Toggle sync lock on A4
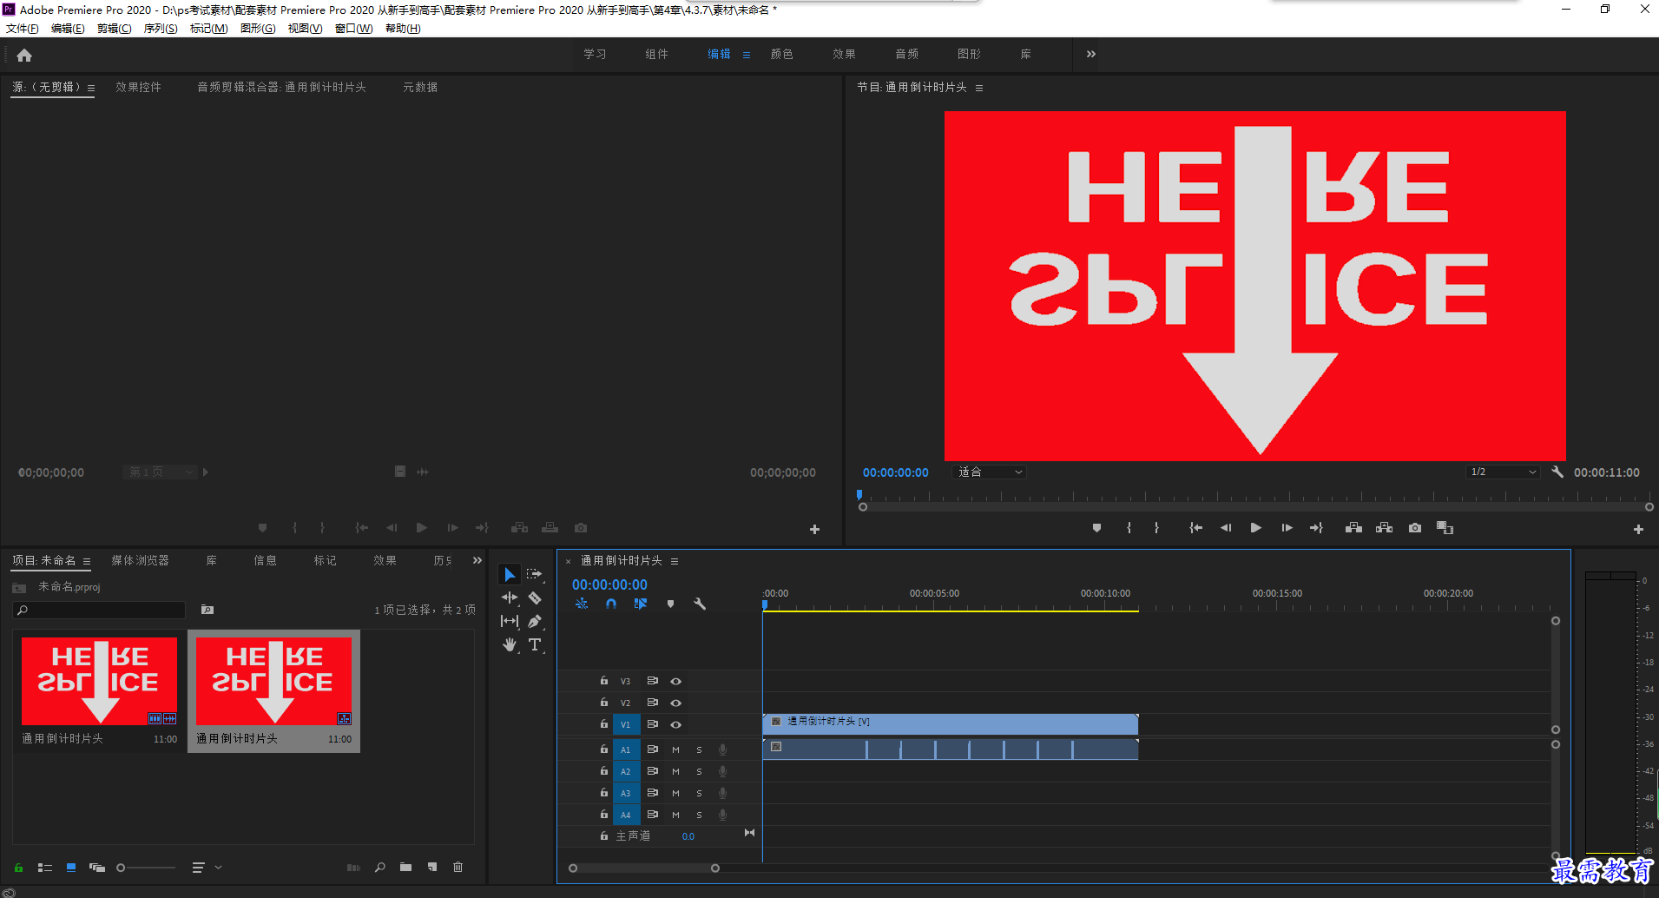Image resolution: width=1659 pixels, height=898 pixels. 652,815
